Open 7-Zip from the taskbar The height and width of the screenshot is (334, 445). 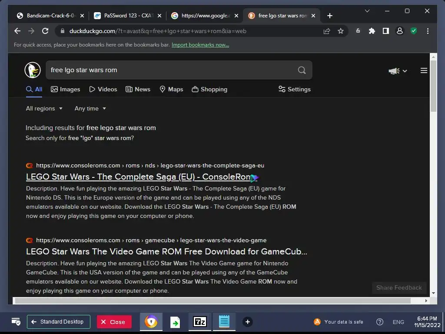tap(200, 322)
